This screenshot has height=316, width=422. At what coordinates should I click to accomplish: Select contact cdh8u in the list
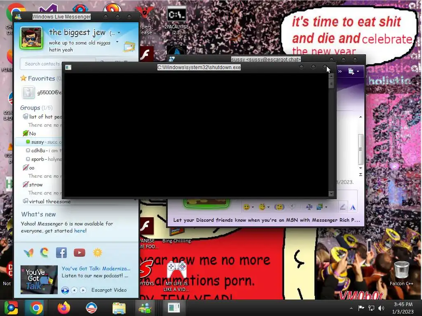[44, 151]
